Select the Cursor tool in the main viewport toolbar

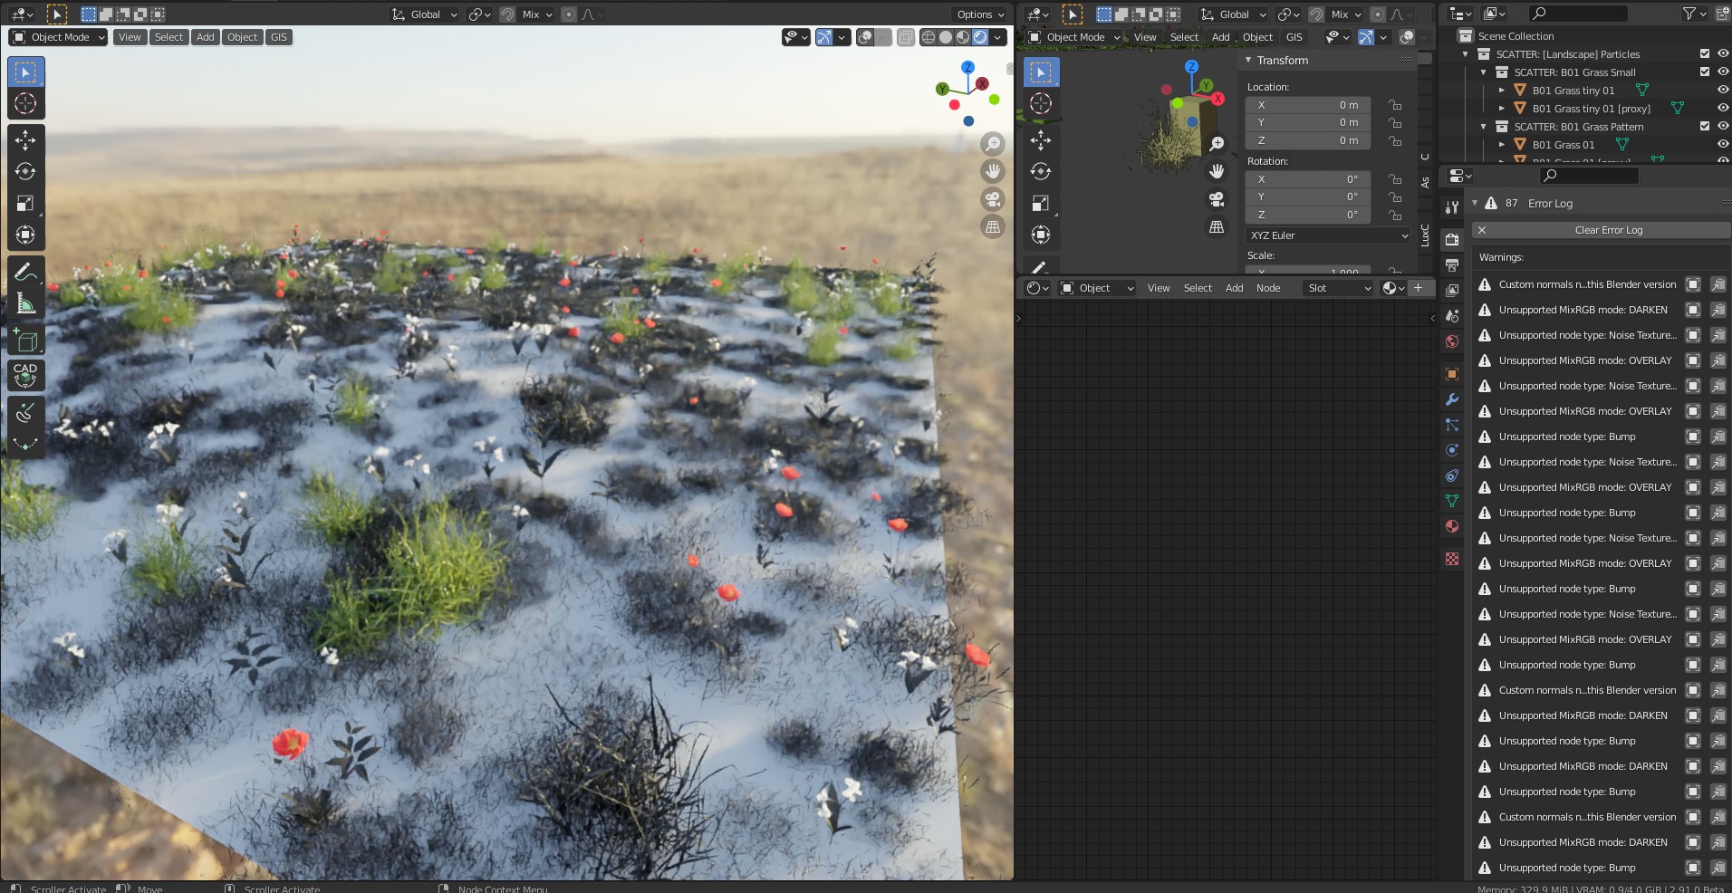25,104
